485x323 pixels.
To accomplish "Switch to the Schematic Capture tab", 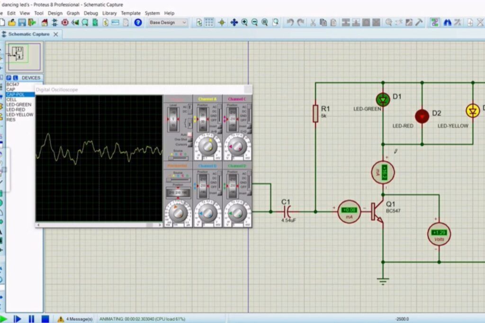I will click(x=28, y=35).
